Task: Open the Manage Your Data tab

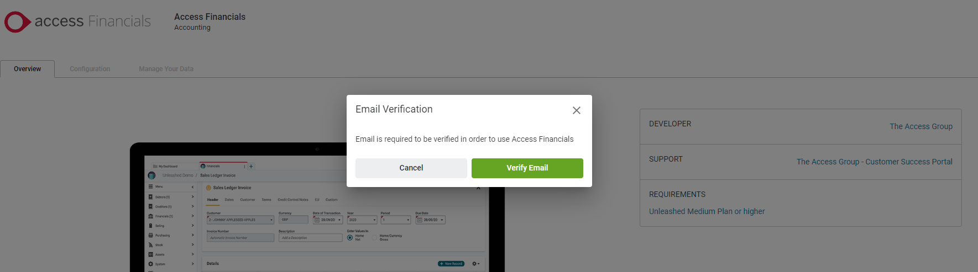Action: [166, 69]
